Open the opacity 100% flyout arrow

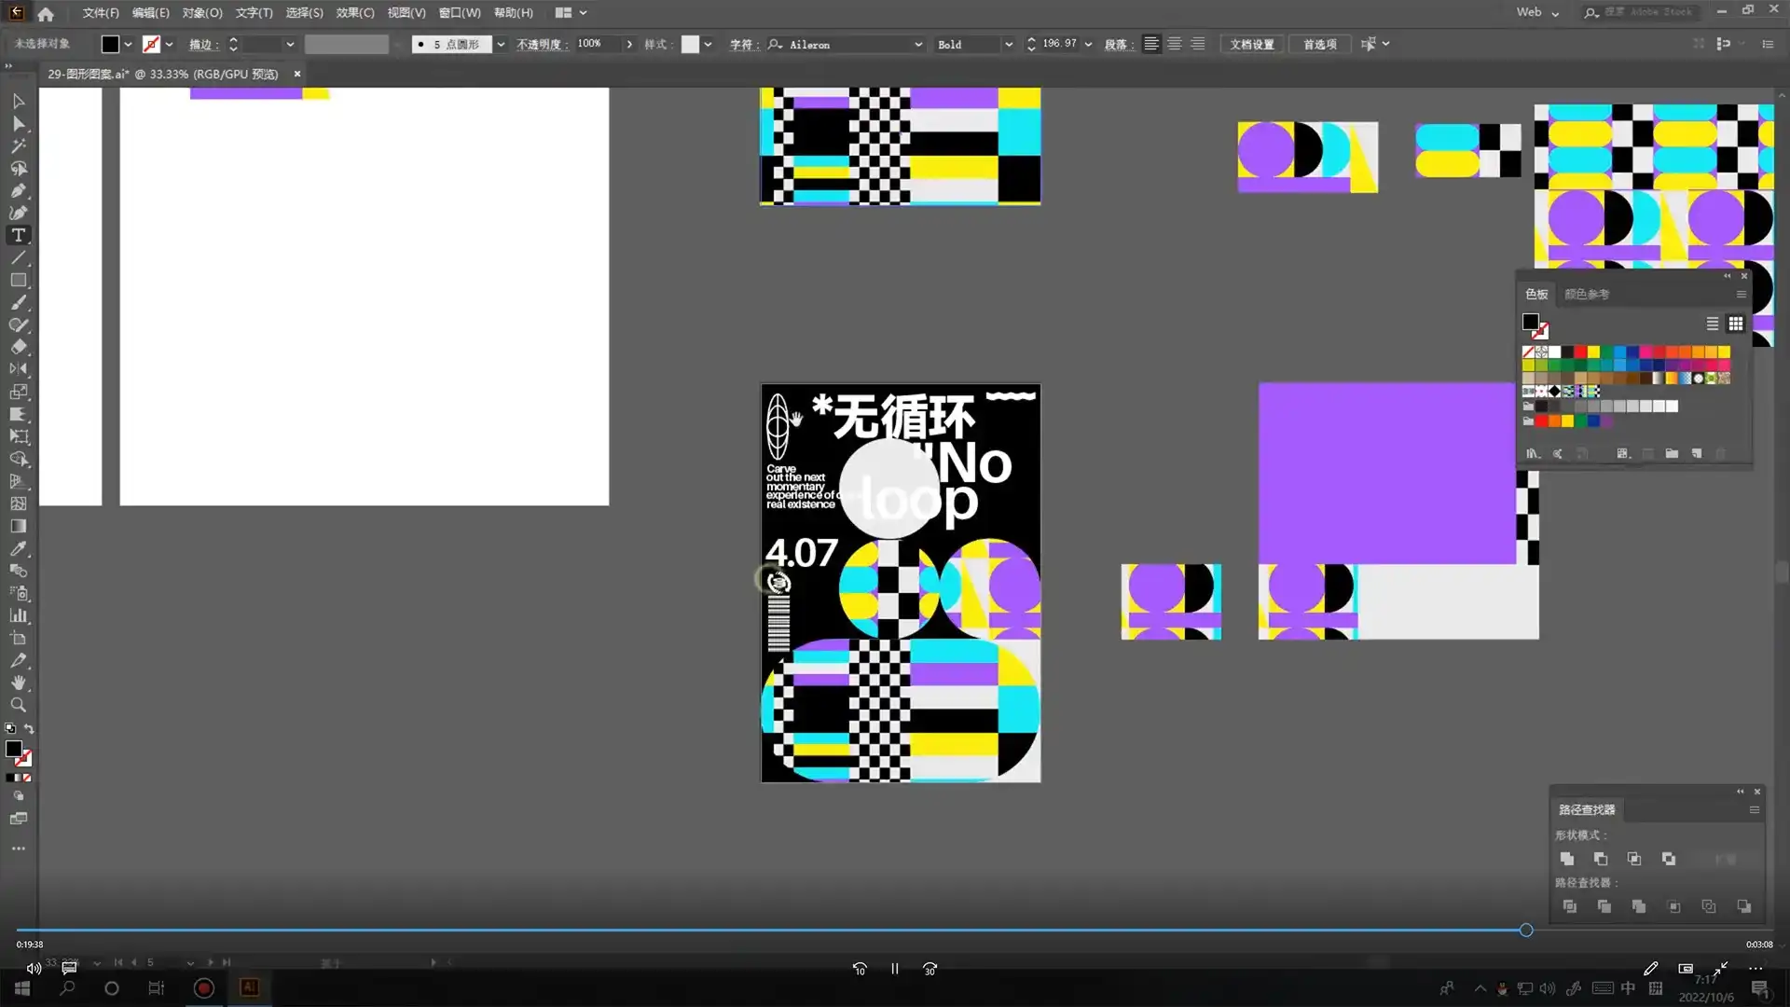pyautogui.click(x=629, y=45)
